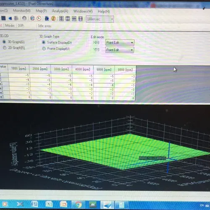Expand the X(X) Point Edit dropdown
The image size is (210, 210).
pos(120,42)
